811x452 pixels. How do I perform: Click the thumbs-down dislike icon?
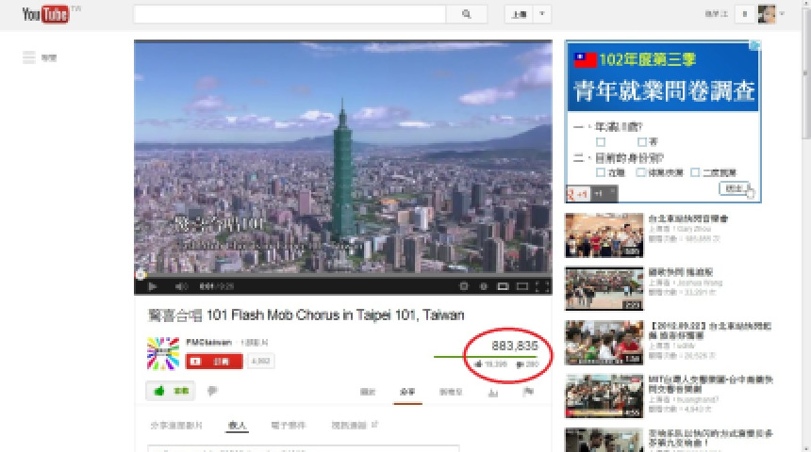[212, 390]
